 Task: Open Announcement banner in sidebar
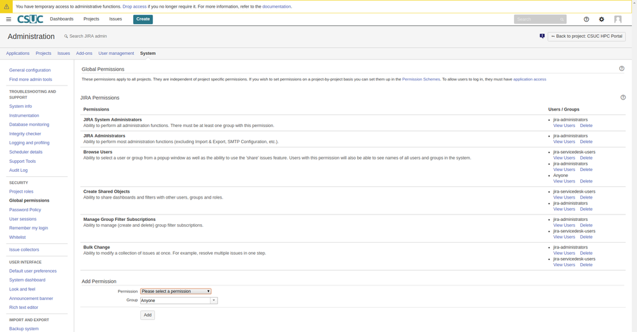pyautogui.click(x=31, y=299)
